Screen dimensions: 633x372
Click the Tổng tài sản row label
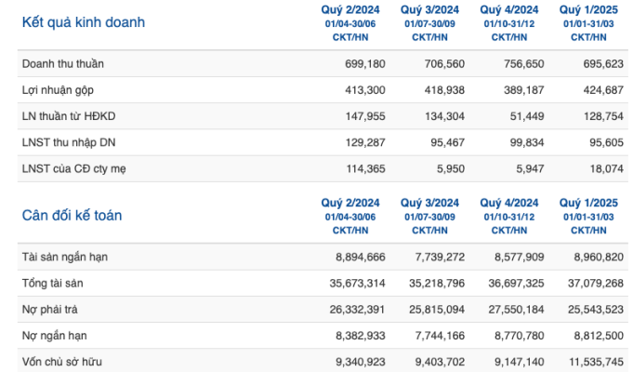[52, 283]
